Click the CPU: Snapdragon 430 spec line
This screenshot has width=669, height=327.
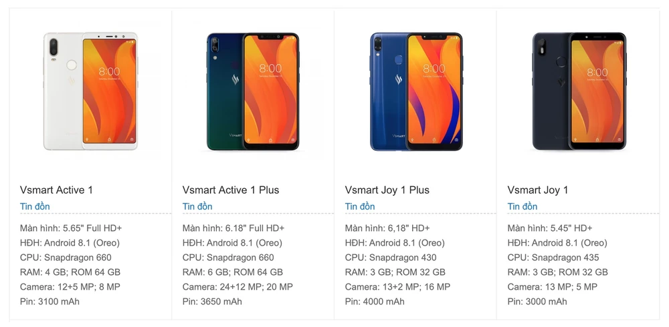tap(391, 258)
